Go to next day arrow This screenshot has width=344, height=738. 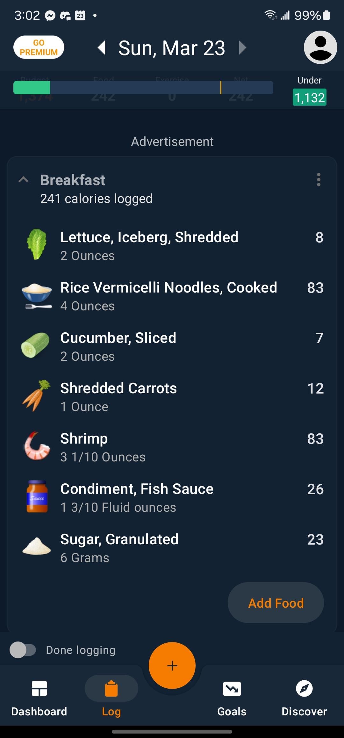click(x=243, y=48)
